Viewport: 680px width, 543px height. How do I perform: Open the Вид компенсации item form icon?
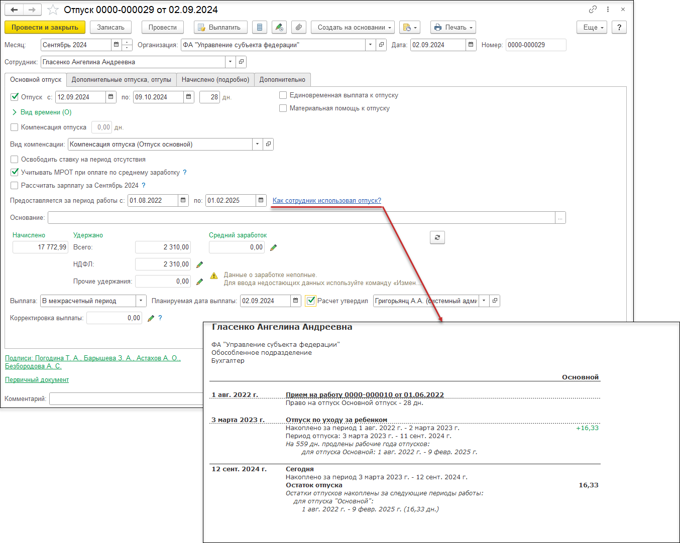pyautogui.click(x=268, y=144)
